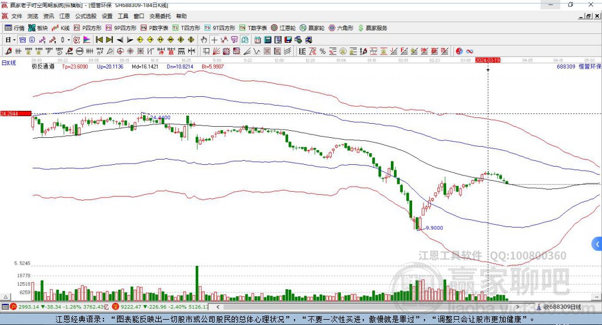Open the 赢家轮 tool
This screenshot has width=602, height=325.
coord(312,28)
